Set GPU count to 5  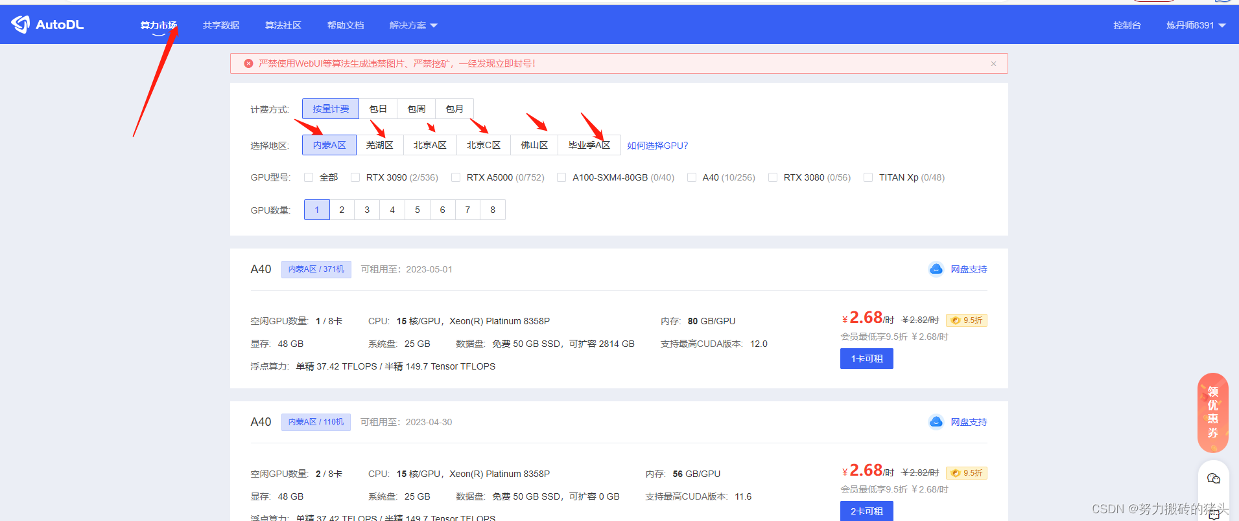tap(418, 210)
